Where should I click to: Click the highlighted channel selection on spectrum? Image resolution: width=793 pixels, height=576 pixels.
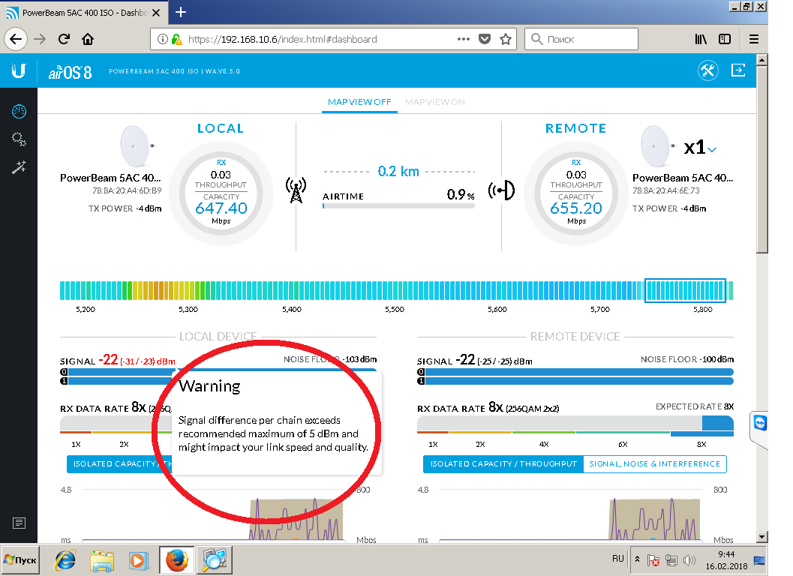pyautogui.click(x=685, y=290)
